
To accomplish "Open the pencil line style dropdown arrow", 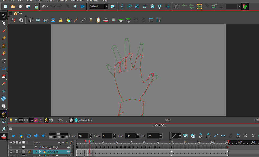I will 180,136.
